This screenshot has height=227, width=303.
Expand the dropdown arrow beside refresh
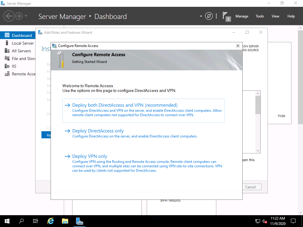201,16
